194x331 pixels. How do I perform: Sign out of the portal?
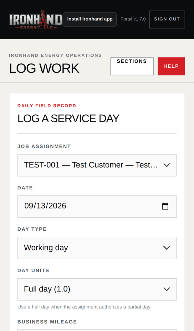coord(167,19)
